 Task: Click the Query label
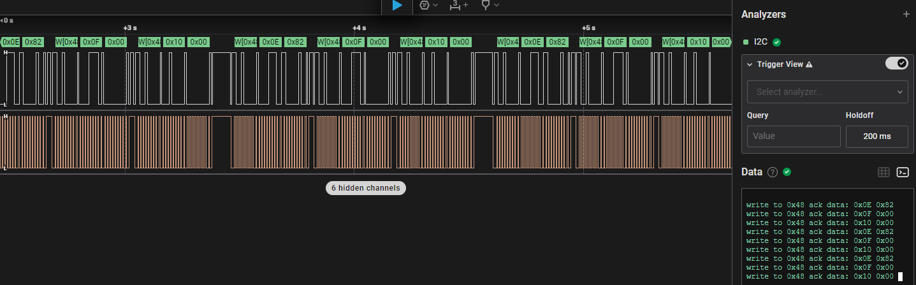(758, 115)
